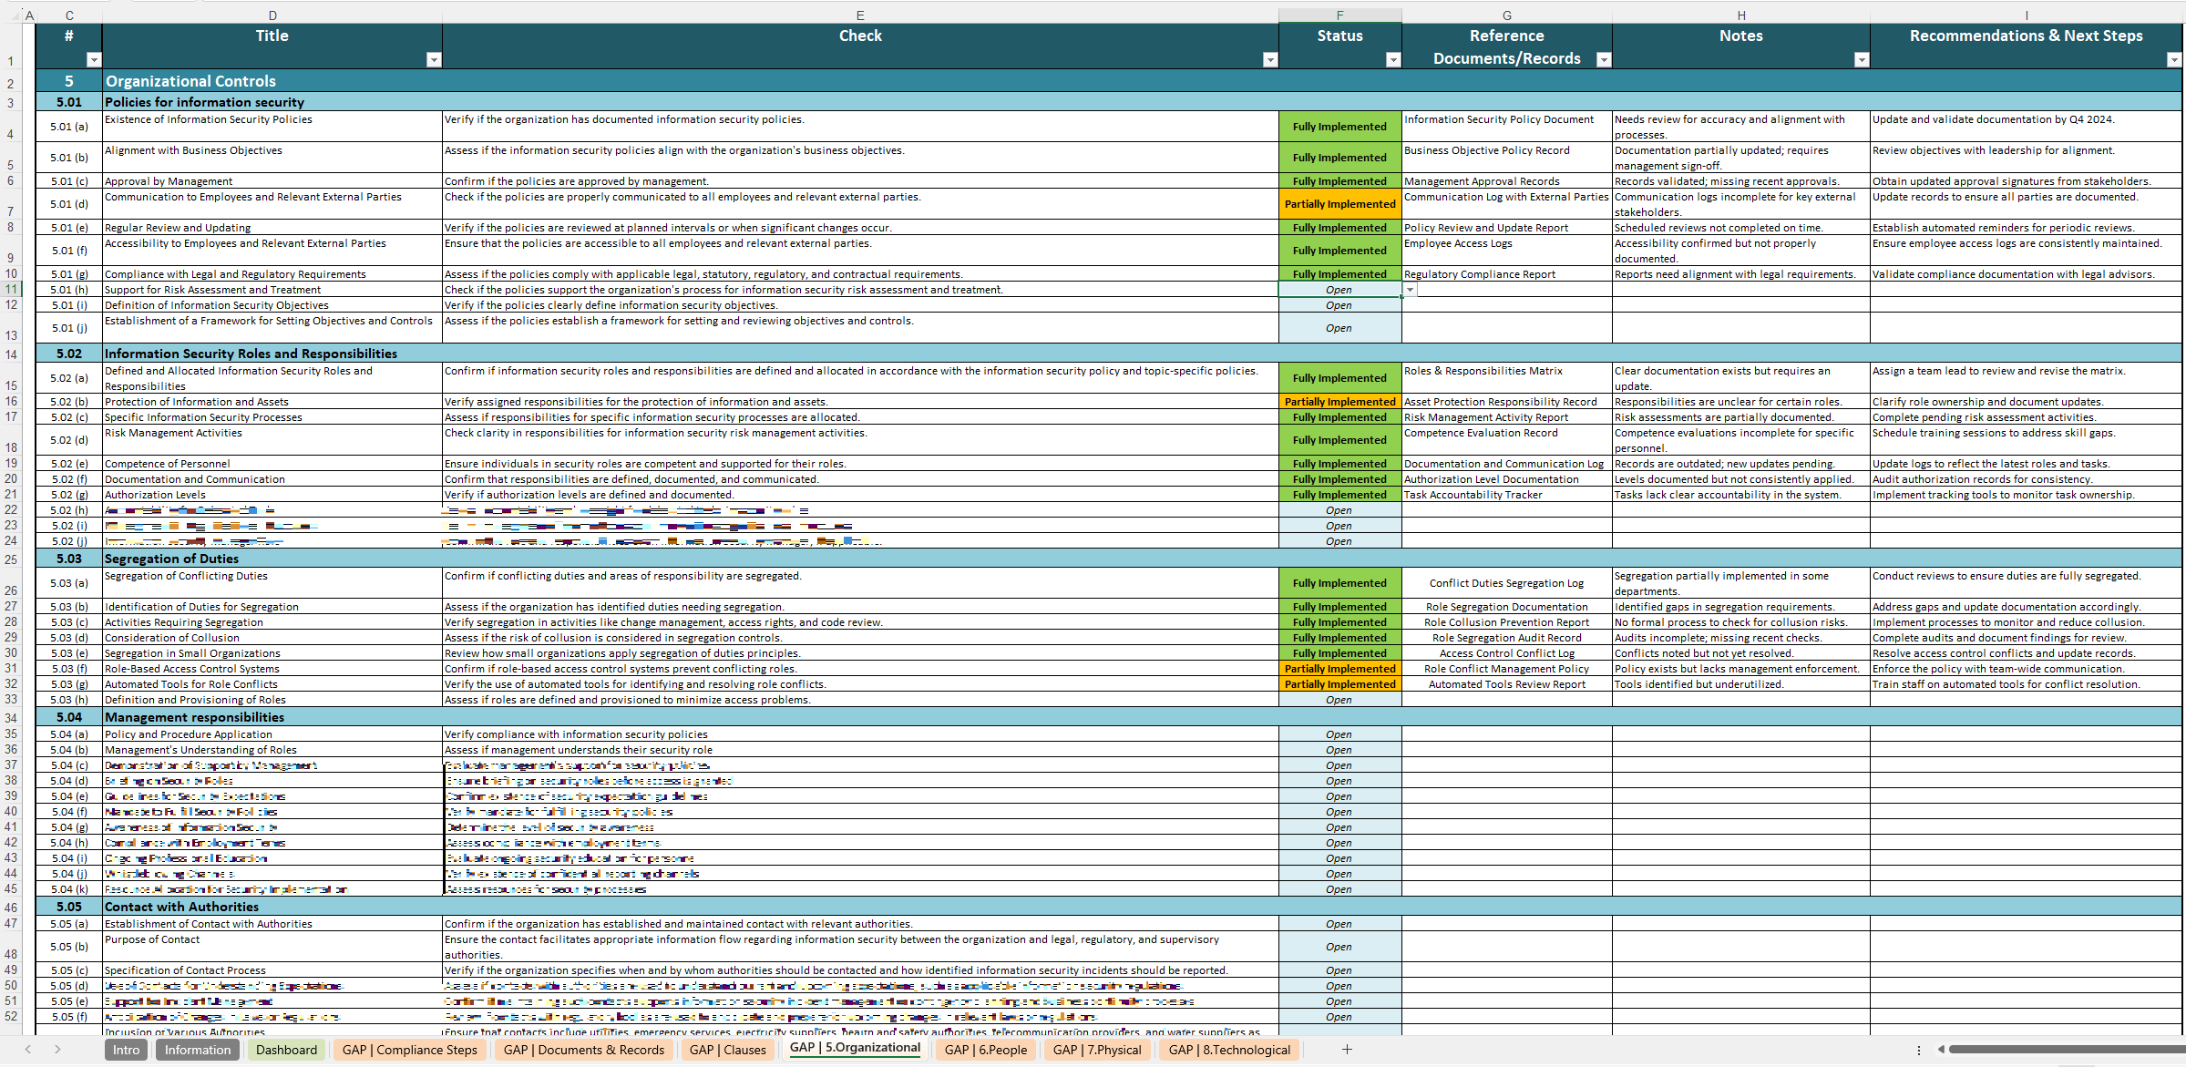Open the GAP | 8.Technological tab
Viewport: 2186px width, 1067px height.
pos(1229,1050)
